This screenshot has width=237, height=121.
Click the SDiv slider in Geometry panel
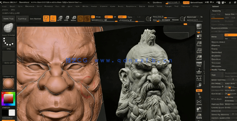tap(217, 18)
